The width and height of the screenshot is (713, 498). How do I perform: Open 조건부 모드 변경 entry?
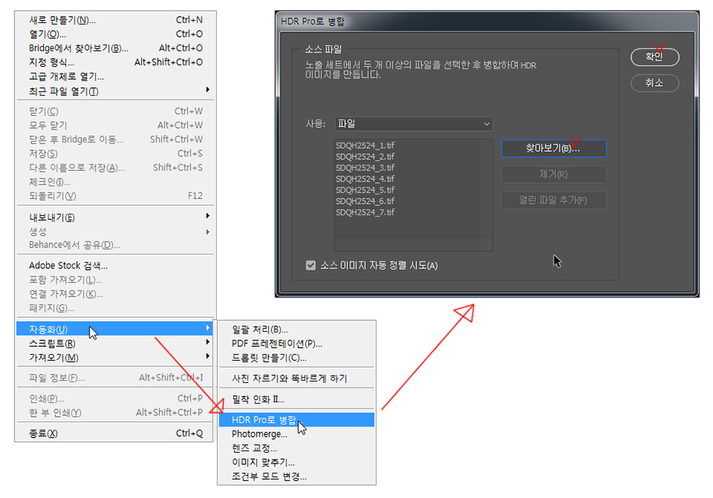point(297,477)
